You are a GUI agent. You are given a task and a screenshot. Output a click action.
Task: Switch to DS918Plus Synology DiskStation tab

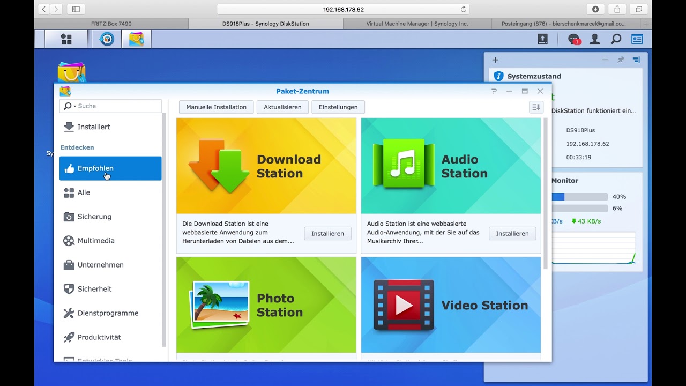point(265,24)
